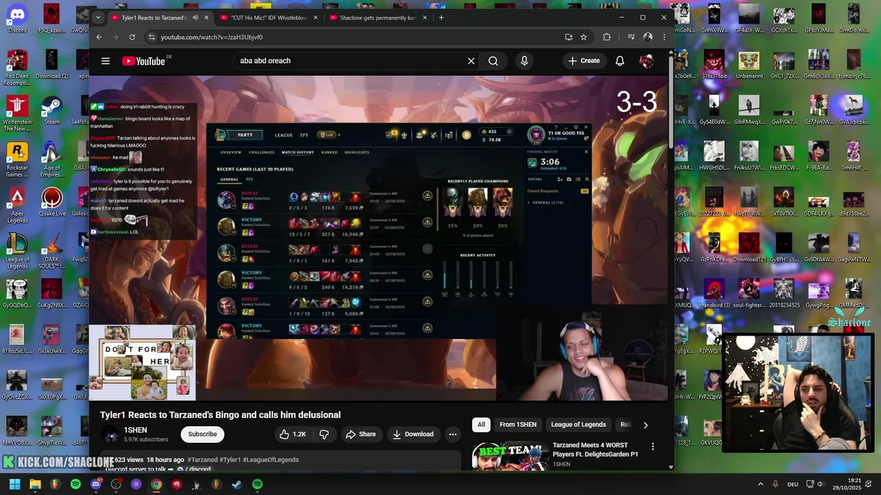Open Google Chrome taskbar icon
The image size is (881, 495).
click(x=156, y=484)
